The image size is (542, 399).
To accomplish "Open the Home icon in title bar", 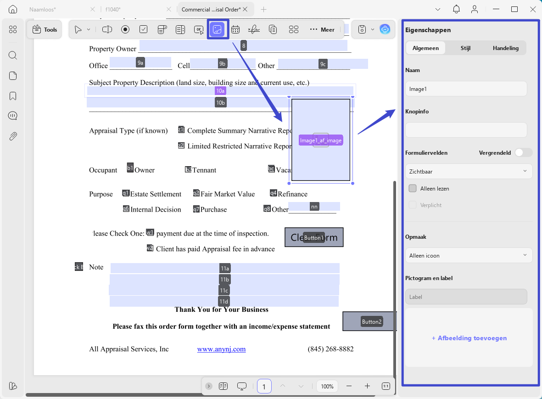I will pos(13,9).
